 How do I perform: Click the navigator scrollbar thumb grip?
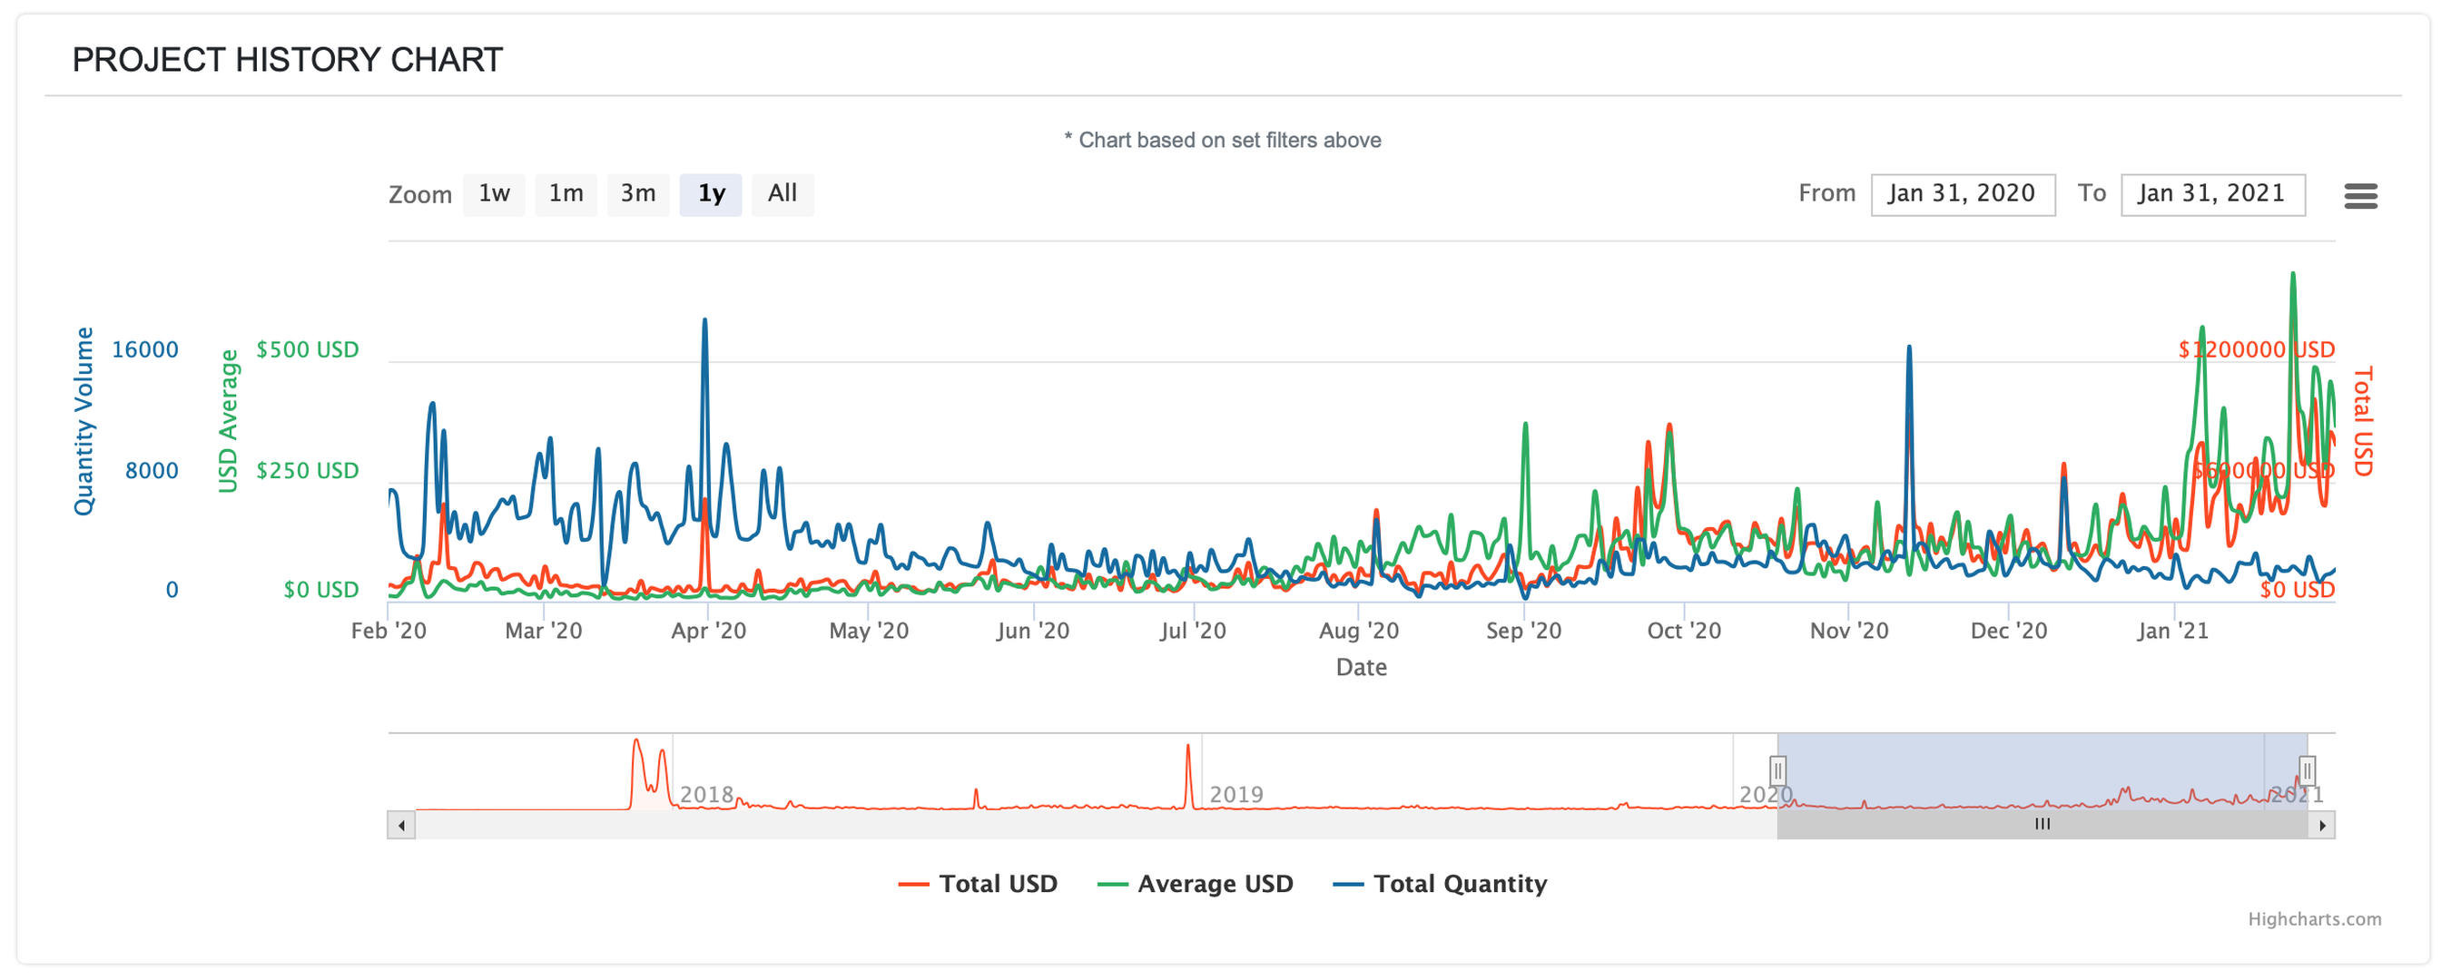[x=2042, y=825]
